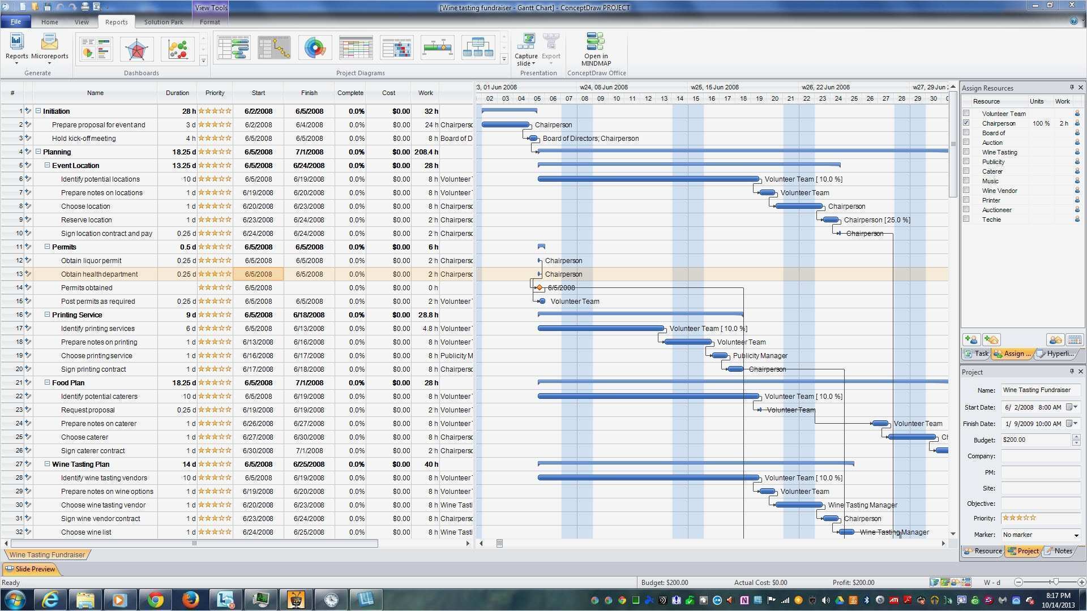Image resolution: width=1087 pixels, height=611 pixels.
Task: Open the File menu
Action: point(16,21)
